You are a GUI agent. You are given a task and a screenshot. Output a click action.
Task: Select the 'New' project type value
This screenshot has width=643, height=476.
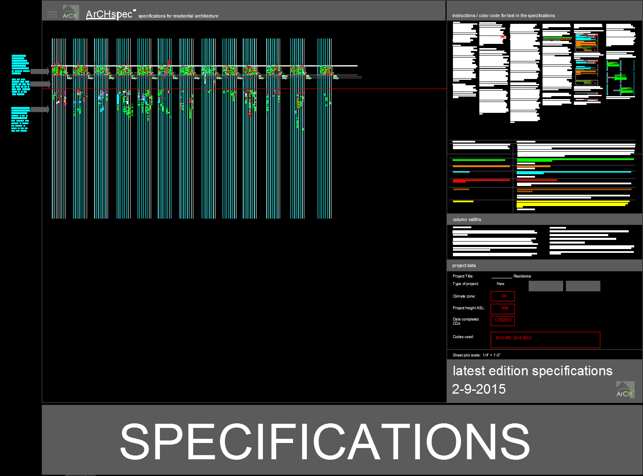(501, 284)
